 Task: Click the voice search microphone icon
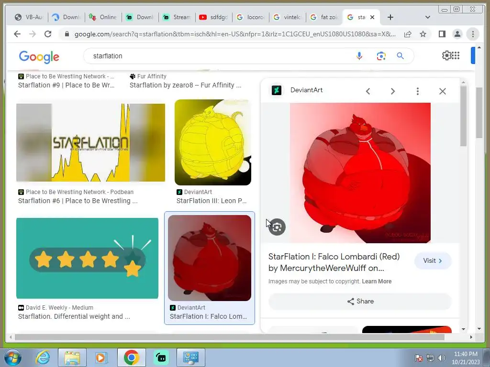[359, 56]
